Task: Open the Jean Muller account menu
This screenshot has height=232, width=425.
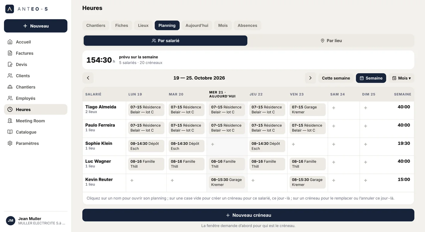Action: [x=36, y=220]
